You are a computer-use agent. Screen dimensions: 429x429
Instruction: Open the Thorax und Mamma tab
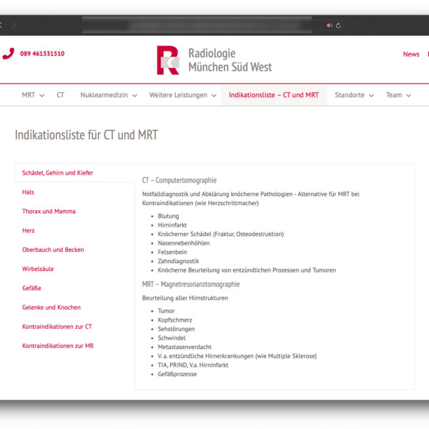click(49, 212)
